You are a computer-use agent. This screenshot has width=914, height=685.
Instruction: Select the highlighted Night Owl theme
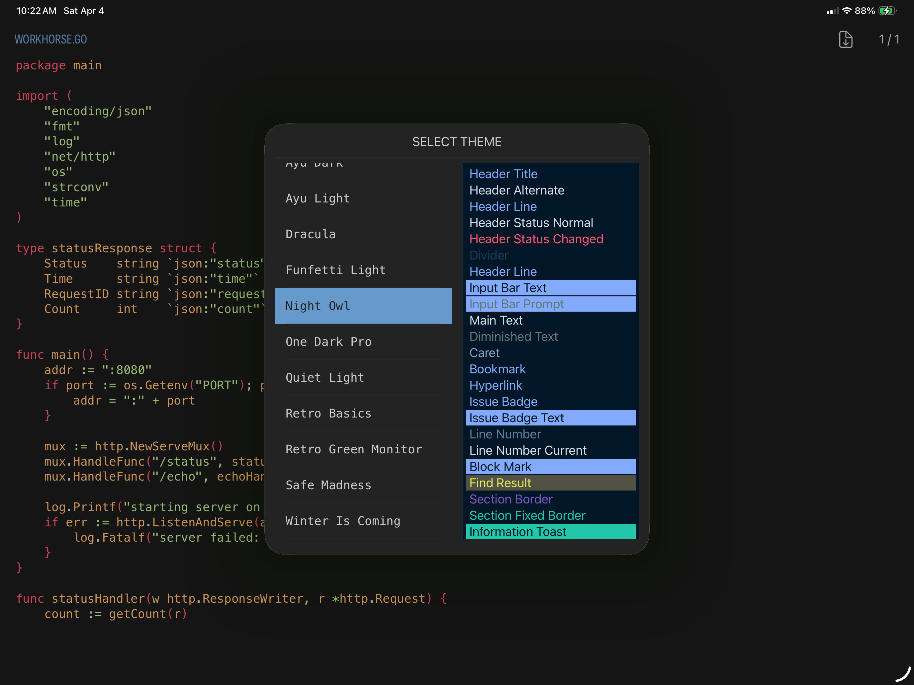[x=363, y=306]
